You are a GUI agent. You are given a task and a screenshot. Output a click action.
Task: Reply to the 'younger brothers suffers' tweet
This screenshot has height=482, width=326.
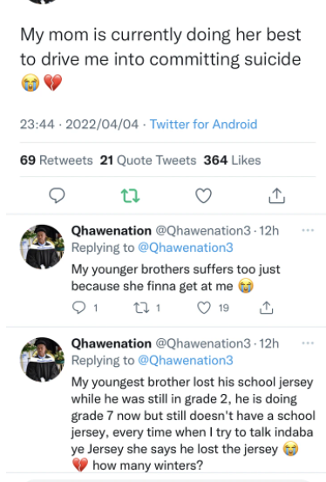pyautogui.click(x=78, y=308)
